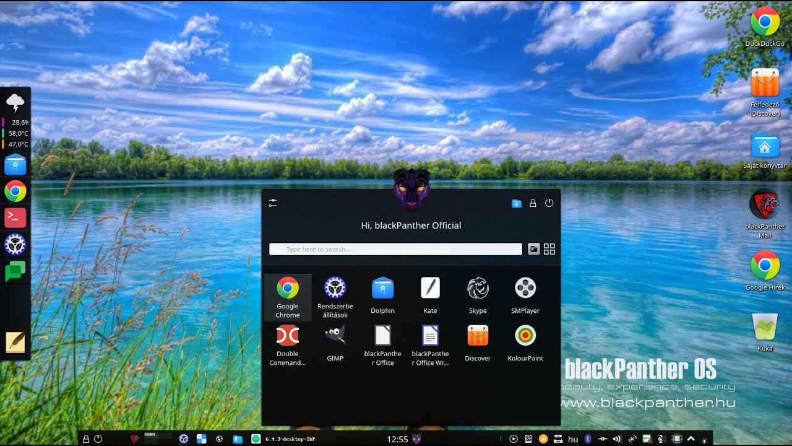
Task: Launch Chrome from the left dock
Action: pyautogui.click(x=15, y=191)
